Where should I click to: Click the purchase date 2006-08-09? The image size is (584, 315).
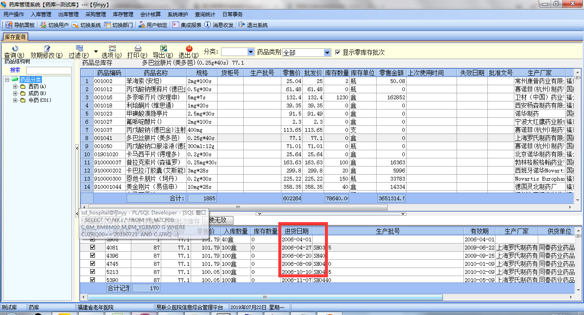pos(297,264)
